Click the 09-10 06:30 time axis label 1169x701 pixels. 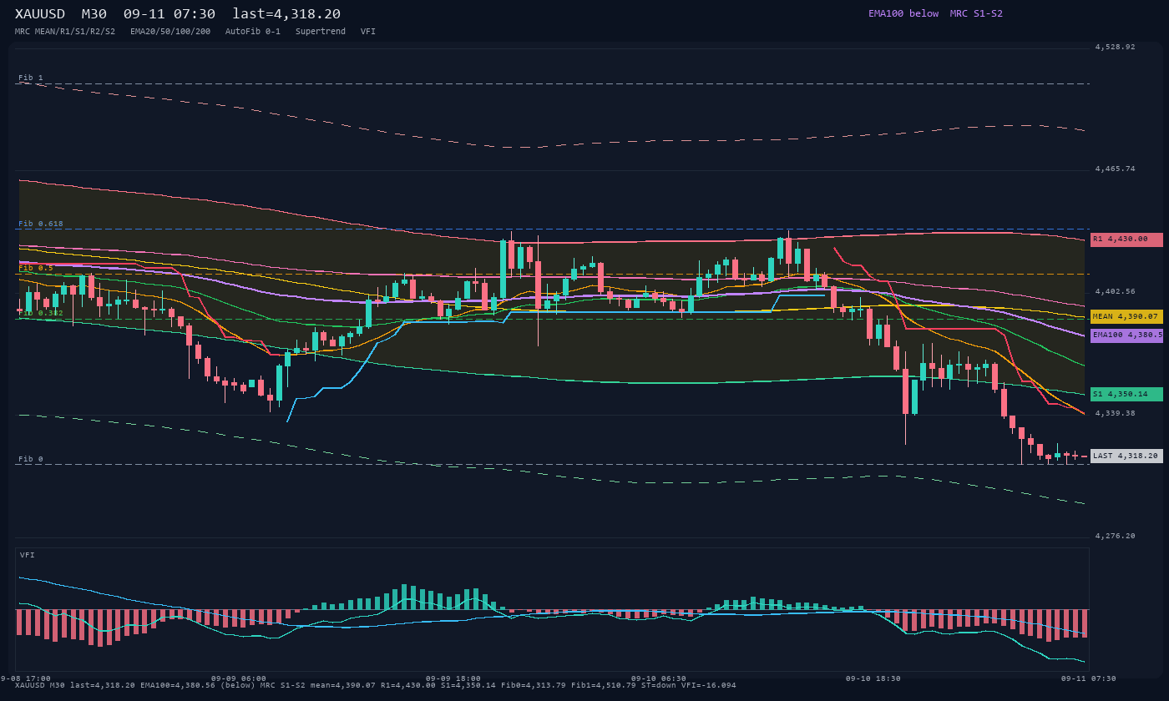click(659, 678)
